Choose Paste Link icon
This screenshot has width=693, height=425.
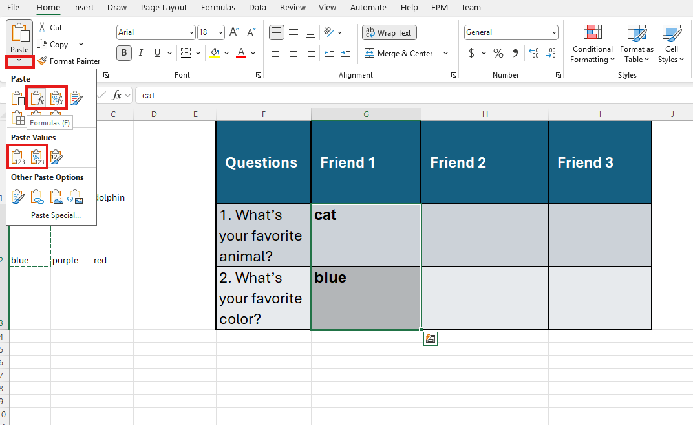click(37, 197)
